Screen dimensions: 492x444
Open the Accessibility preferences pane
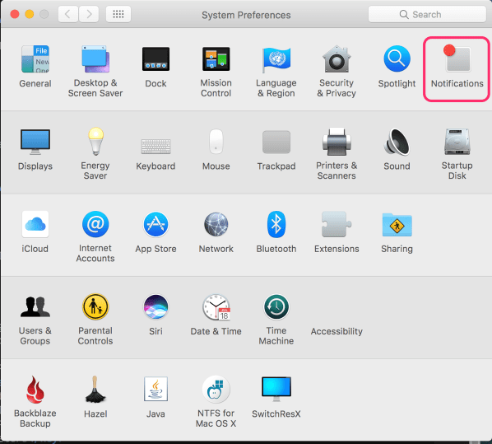coord(337,331)
